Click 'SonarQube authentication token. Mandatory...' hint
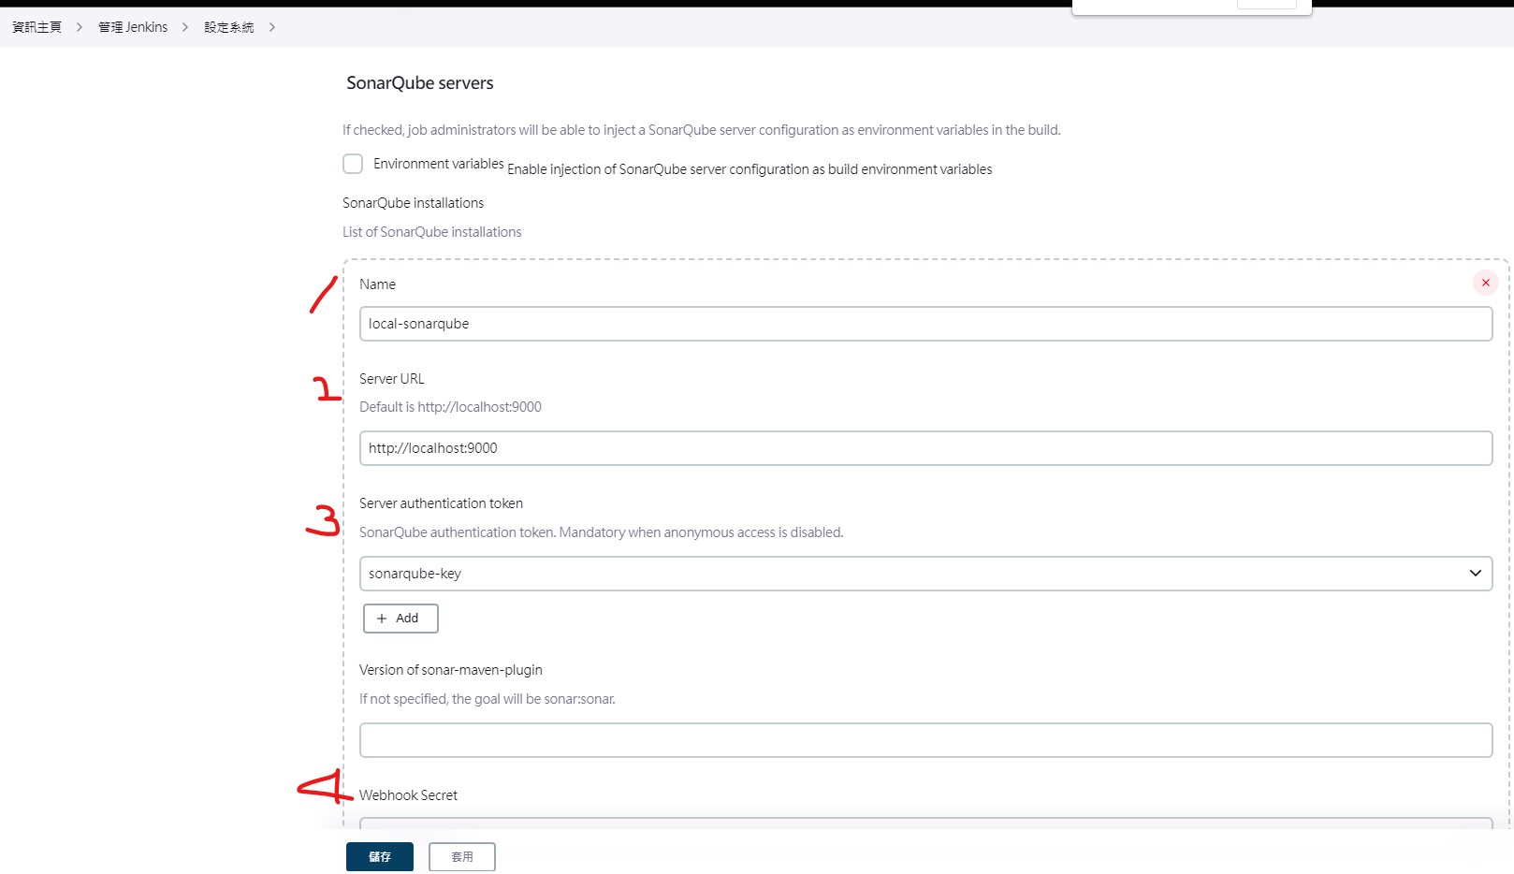The image size is (1514, 874). pyautogui.click(x=601, y=532)
